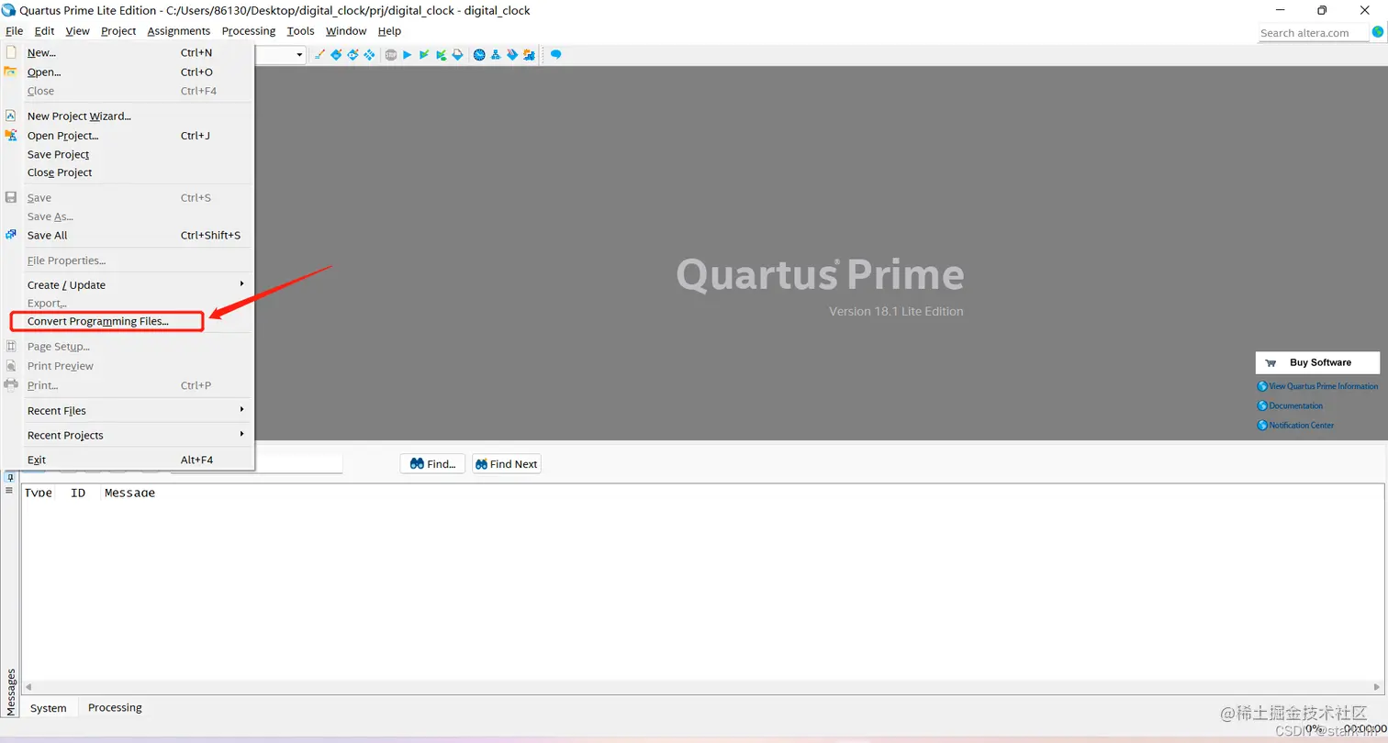
Task: Open the Documentation link
Action: pos(1290,405)
